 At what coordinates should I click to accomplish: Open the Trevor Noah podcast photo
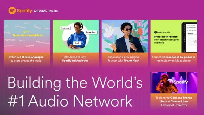(x=125, y=36)
